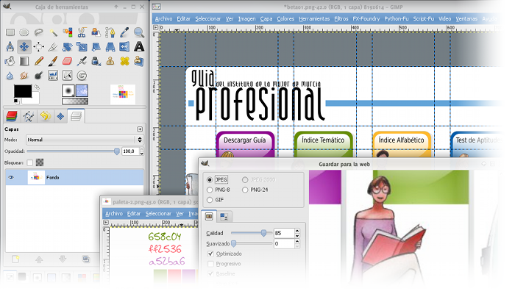This screenshot has width=515, height=294.
Task: Adjust the Calidad slider handle
Action: [263, 233]
